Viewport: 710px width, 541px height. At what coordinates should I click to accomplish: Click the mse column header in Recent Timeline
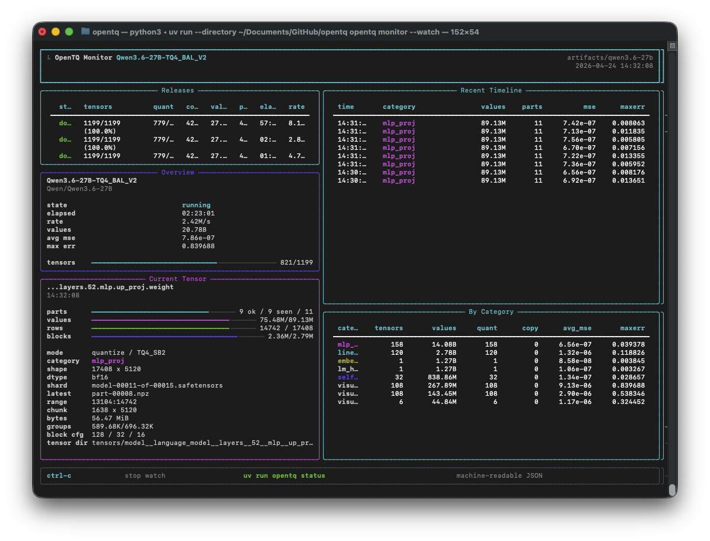click(x=589, y=107)
